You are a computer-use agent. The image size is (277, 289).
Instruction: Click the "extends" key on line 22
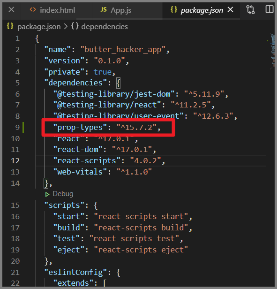click(74, 283)
